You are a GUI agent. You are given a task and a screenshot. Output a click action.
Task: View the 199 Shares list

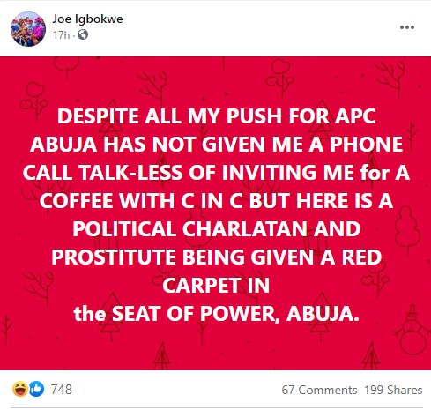coord(393,390)
